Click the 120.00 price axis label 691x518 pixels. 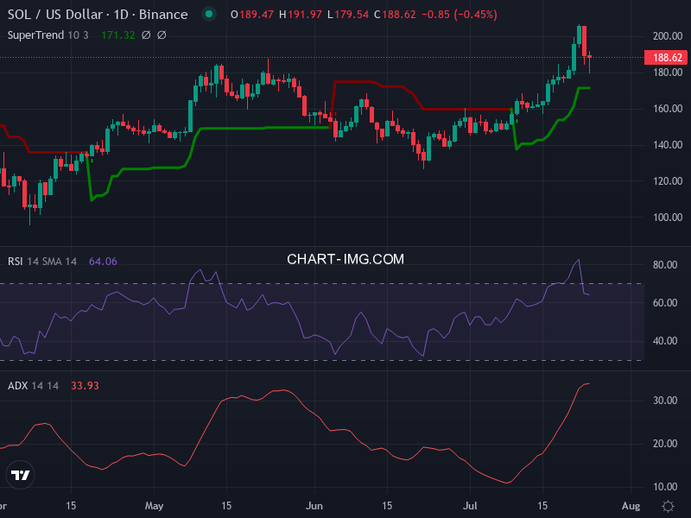click(x=667, y=181)
